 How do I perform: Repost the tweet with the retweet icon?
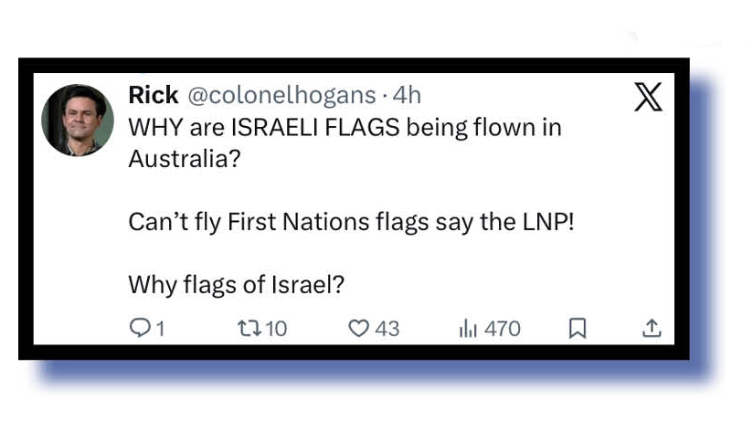point(247,329)
